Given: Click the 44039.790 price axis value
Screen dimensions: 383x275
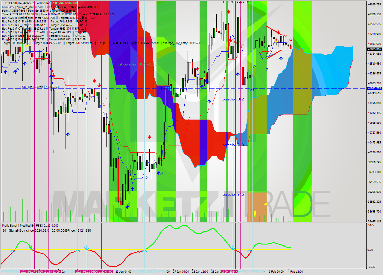Looking at the screenshot, I should click(x=374, y=4).
